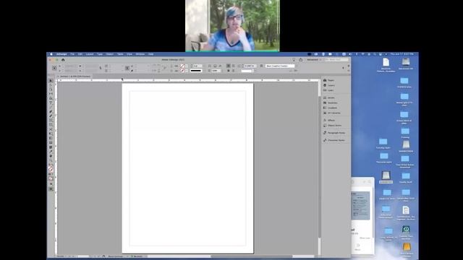Click the reference point locator icon
Image resolution: width=463 pixels, height=260 pixels.
tap(54, 68)
